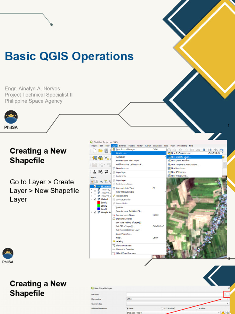Click the Toggle Editing pencil icon

click(x=114, y=196)
